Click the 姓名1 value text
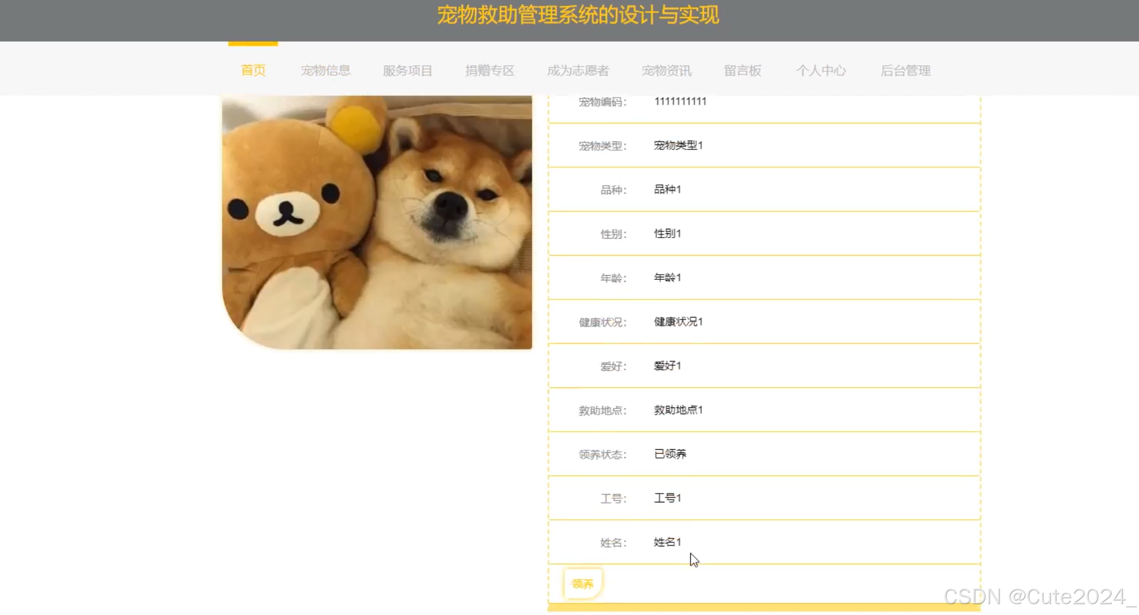Screen dimensions: 1139x615 coord(667,542)
